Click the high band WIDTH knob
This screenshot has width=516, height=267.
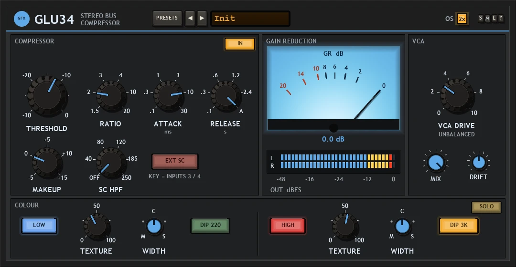[402, 226]
